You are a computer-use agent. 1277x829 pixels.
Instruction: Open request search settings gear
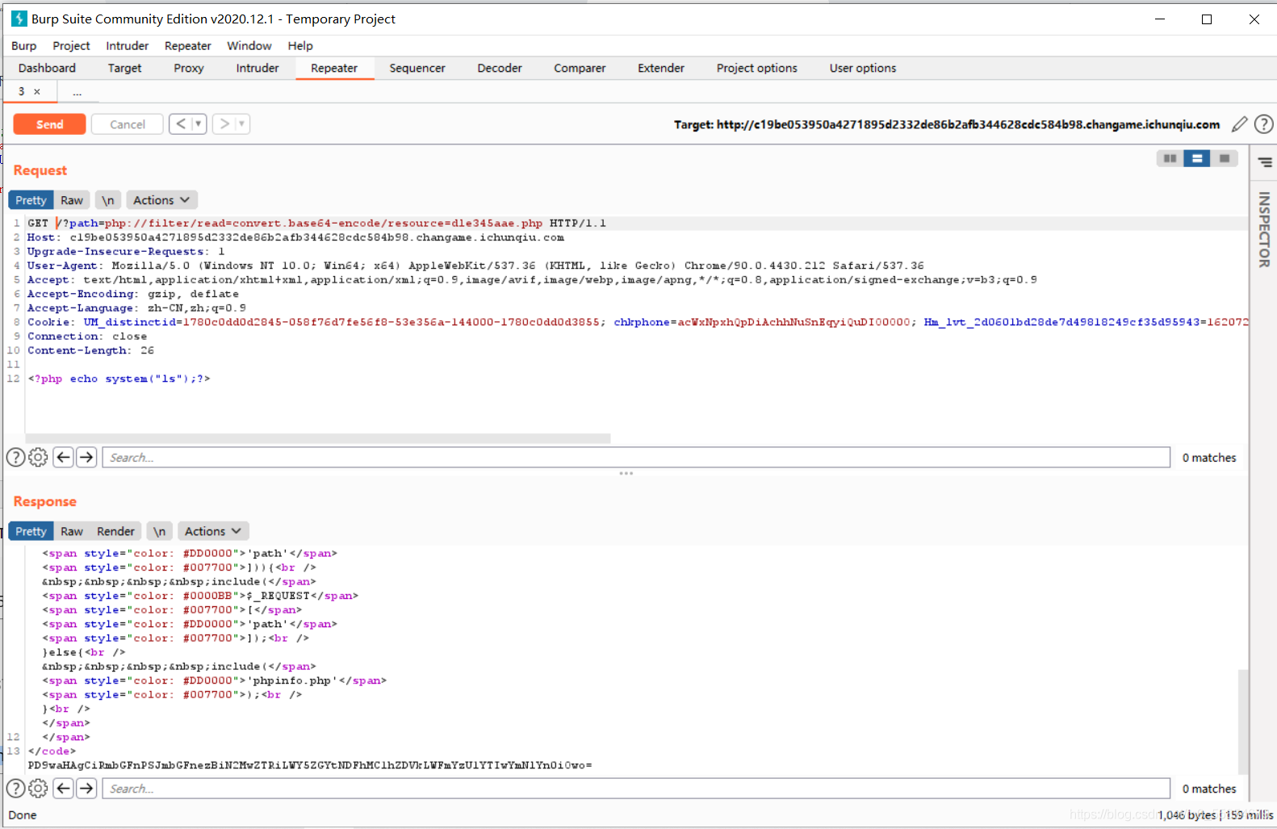pos(38,458)
